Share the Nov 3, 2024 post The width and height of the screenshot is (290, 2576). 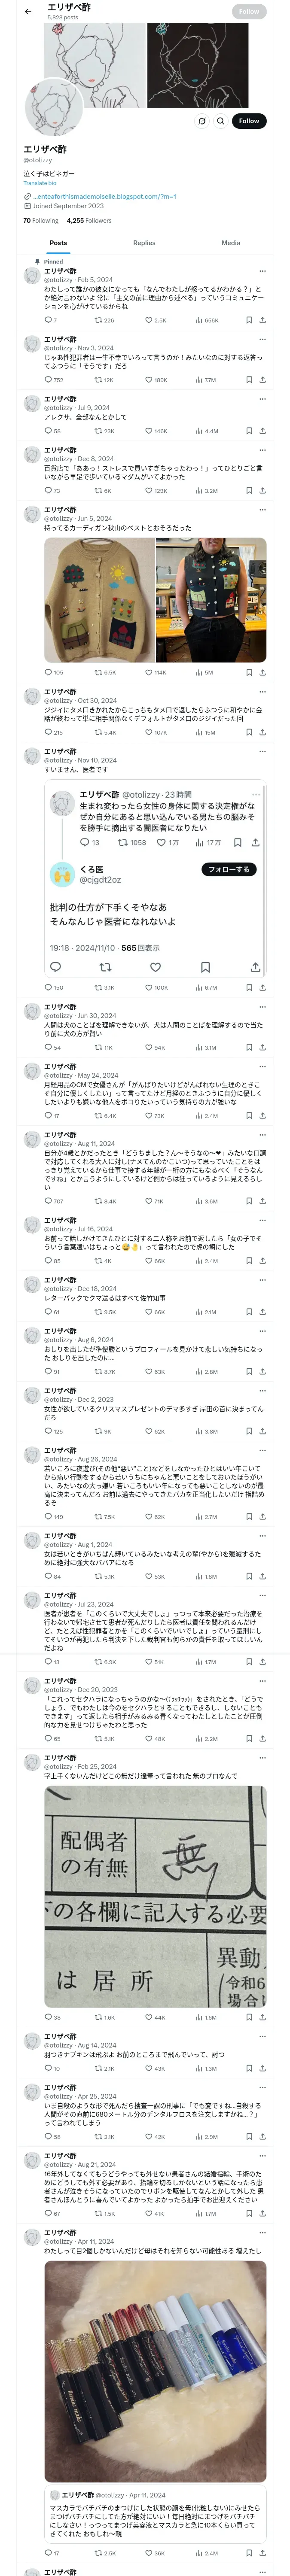[x=263, y=380]
